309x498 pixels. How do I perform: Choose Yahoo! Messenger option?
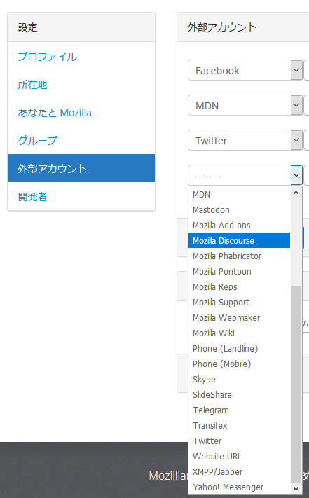(x=239, y=487)
